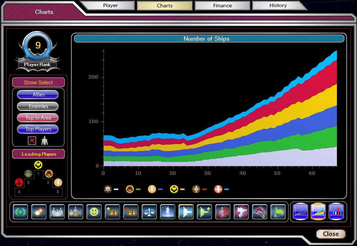Image resolution: width=357 pixels, height=246 pixels.
Task: Click the yellow legend color swatch
Action: point(182,189)
